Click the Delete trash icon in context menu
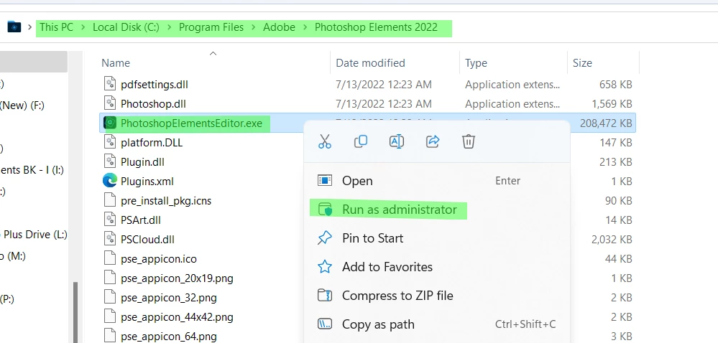 tap(468, 141)
